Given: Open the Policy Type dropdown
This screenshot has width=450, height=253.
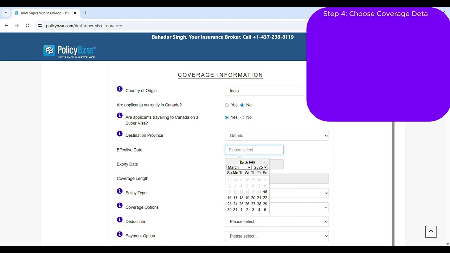Looking at the screenshot, I should pyautogui.click(x=299, y=193).
